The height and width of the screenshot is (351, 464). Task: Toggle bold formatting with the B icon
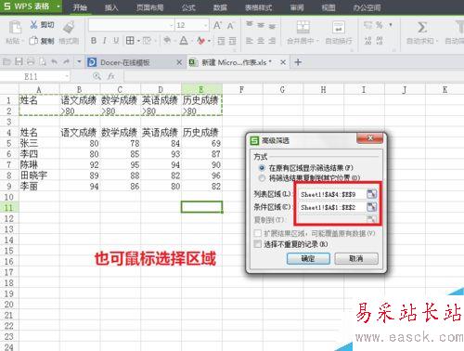point(94,41)
